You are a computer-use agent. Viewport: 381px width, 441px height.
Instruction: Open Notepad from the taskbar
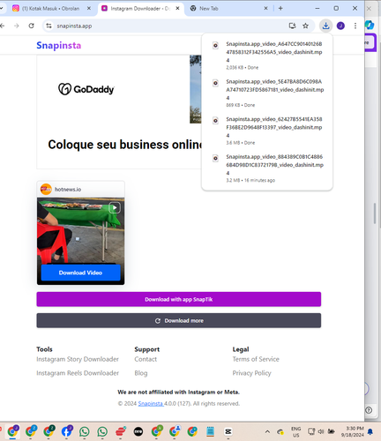210,431
